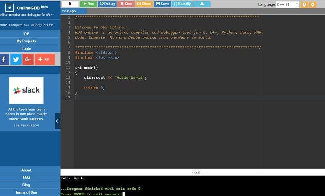
Task: Click the '#include <stdio.h>' code line
Action: coord(95,52)
